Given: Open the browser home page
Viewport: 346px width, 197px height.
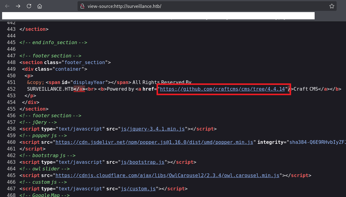Looking at the screenshot, I should [40, 6].
